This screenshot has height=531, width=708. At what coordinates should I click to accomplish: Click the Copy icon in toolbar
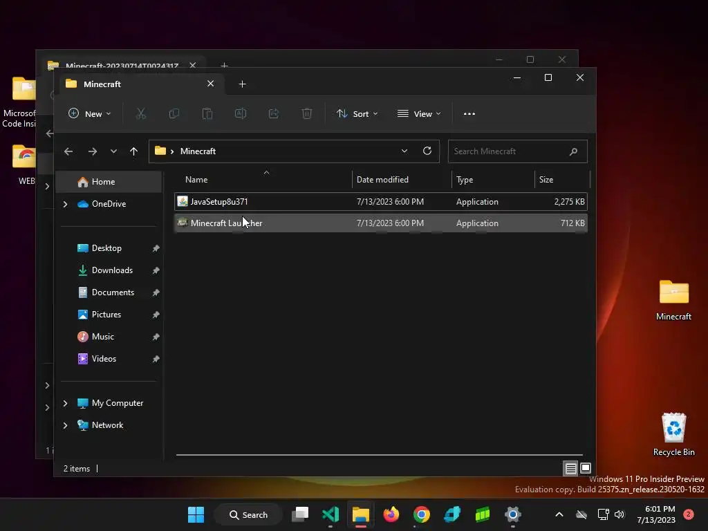click(x=174, y=114)
